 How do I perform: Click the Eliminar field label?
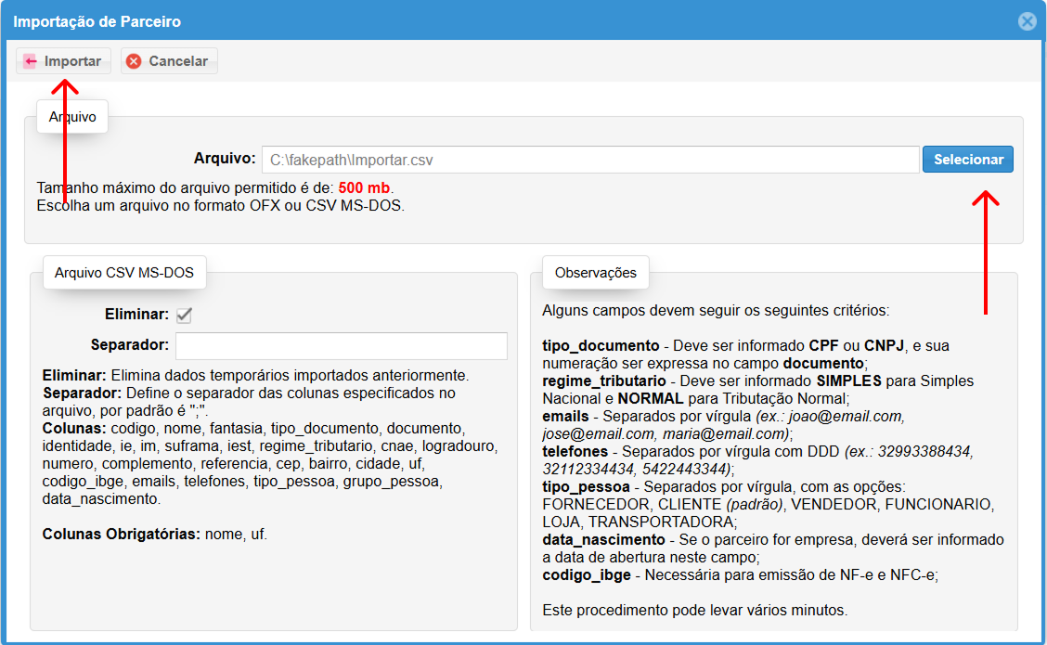click(136, 315)
